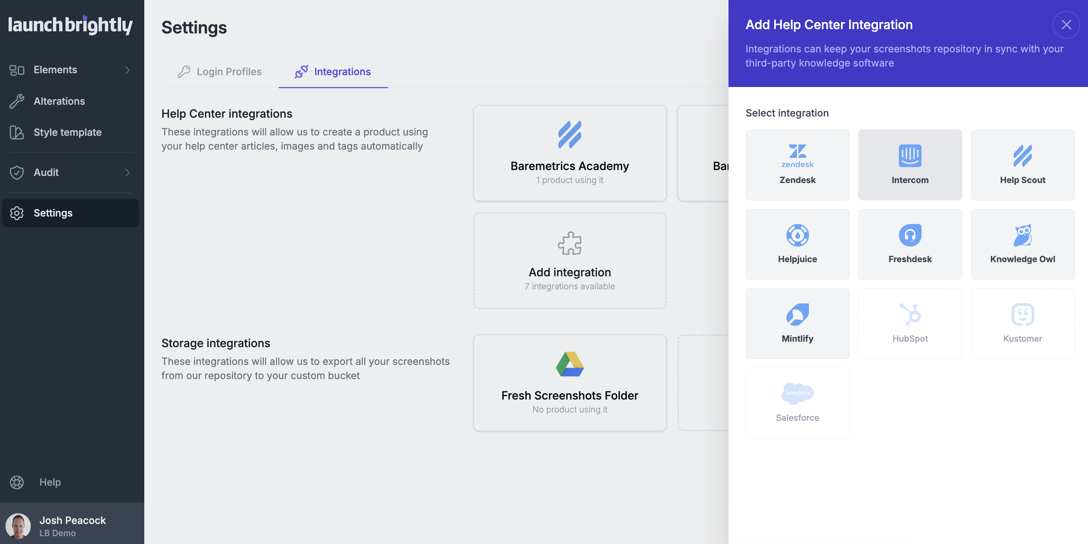The height and width of the screenshot is (544, 1088).
Task: Close the Add Help Center Integration panel
Action: coord(1066,25)
